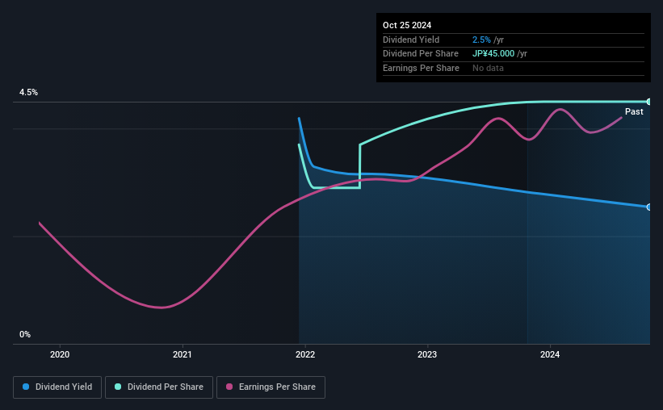Select the Dividend Per Share endpoint marker
The width and height of the screenshot is (663, 410).
649,102
